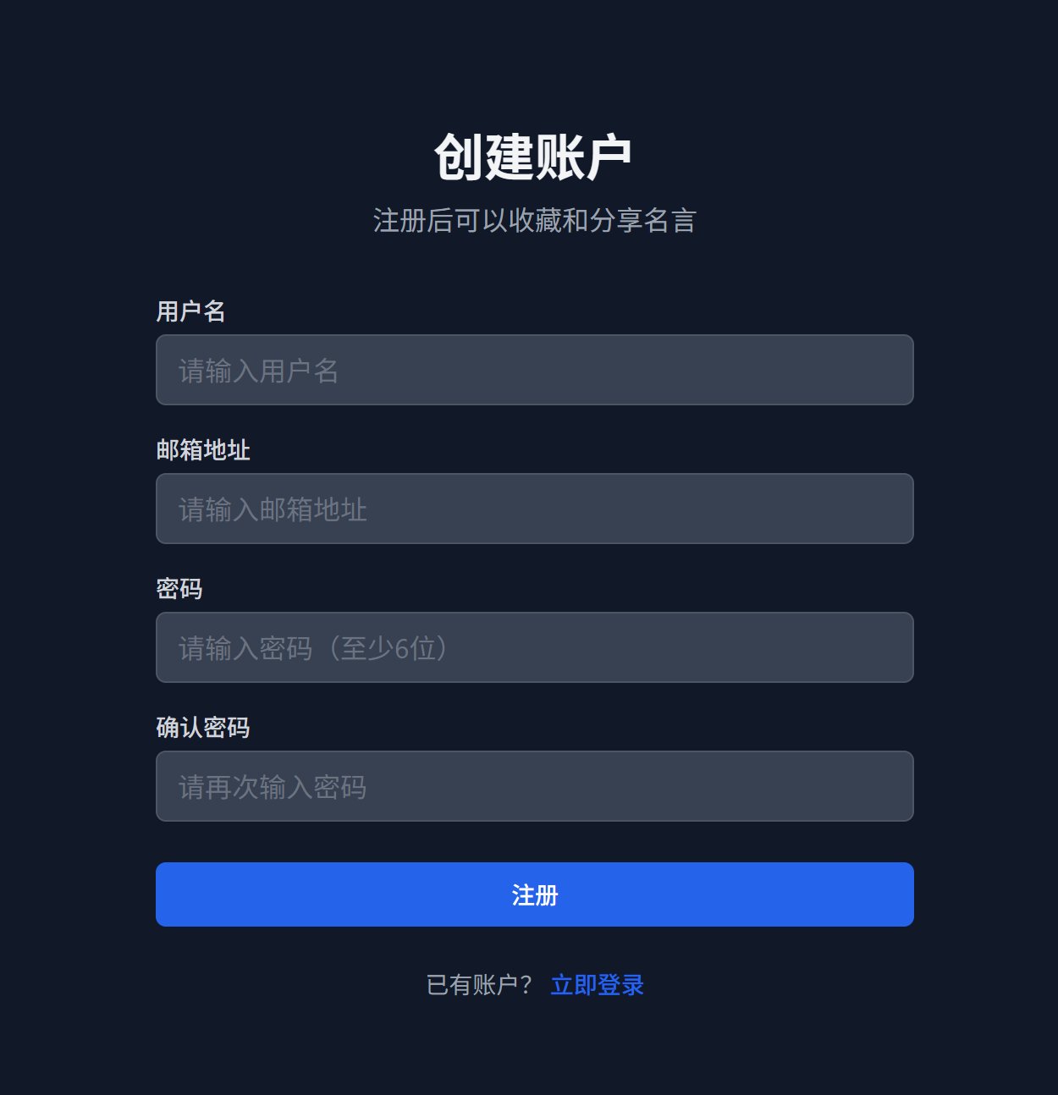Click the 邮箱地址 field label
The image size is (1058, 1095).
pos(203,450)
